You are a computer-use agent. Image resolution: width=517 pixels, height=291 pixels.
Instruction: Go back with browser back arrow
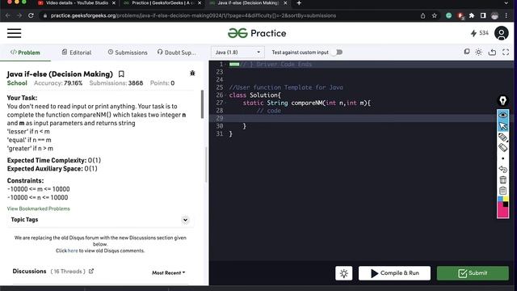tap(7, 15)
